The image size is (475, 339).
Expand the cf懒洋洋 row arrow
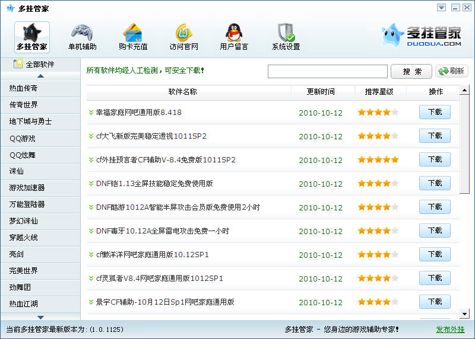coord(91,255)
